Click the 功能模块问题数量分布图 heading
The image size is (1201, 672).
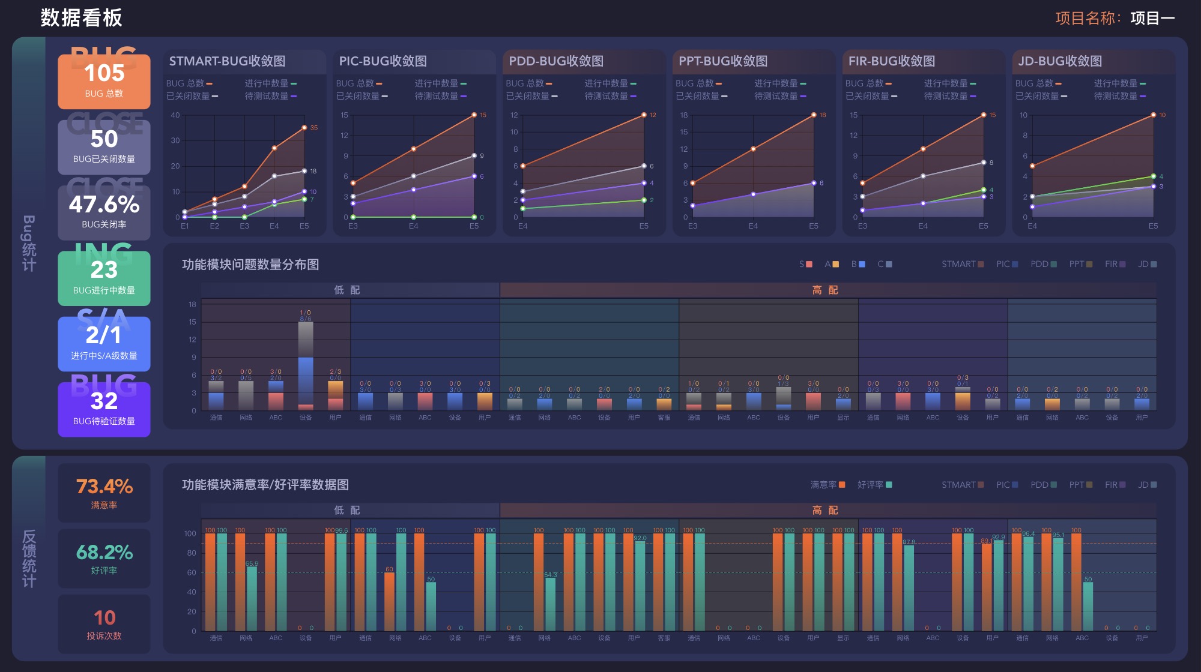(250, 265)
